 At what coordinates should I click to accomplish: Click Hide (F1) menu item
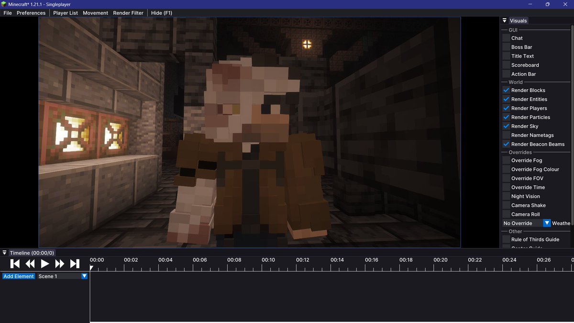click(162, 13)
